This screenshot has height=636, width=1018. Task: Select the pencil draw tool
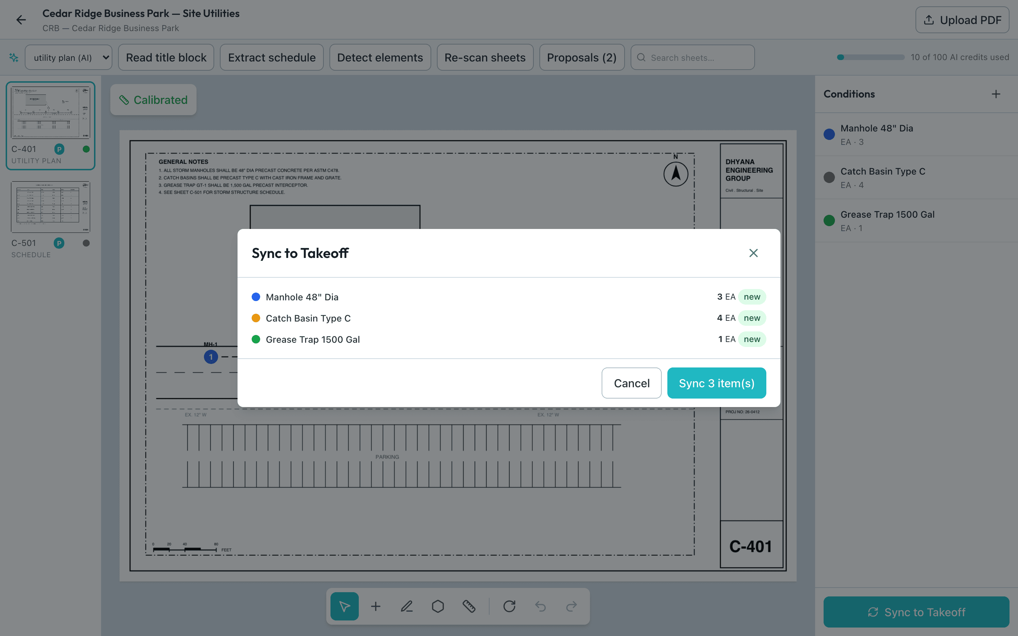point(407,606)
